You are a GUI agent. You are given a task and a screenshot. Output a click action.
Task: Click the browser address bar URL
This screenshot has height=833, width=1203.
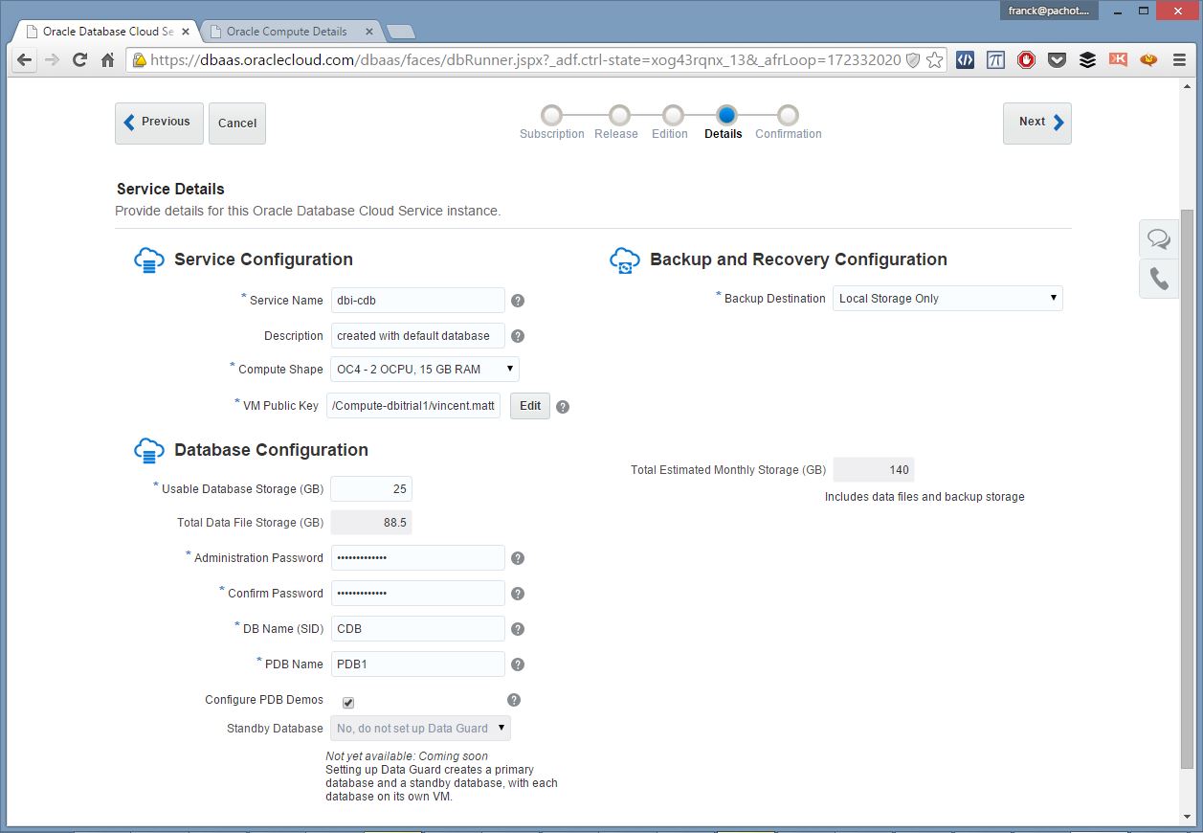524,60
